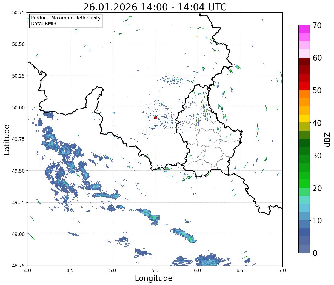This screenshot has width=334, height=285.
Task: Click the colorbar tick label 70
Action: point(317,25)
